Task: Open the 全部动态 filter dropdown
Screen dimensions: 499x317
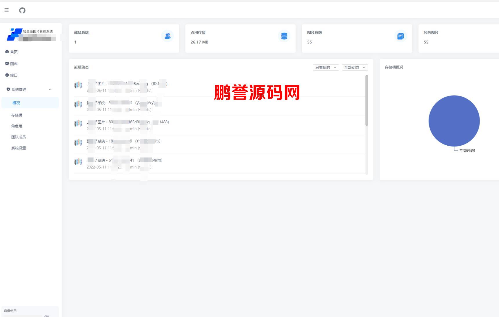Action: click(355, 67)
